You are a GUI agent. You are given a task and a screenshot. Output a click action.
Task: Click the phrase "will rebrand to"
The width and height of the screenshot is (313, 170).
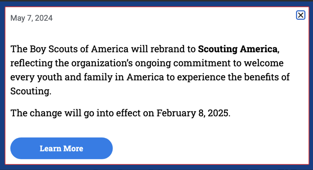pos(164,49)
